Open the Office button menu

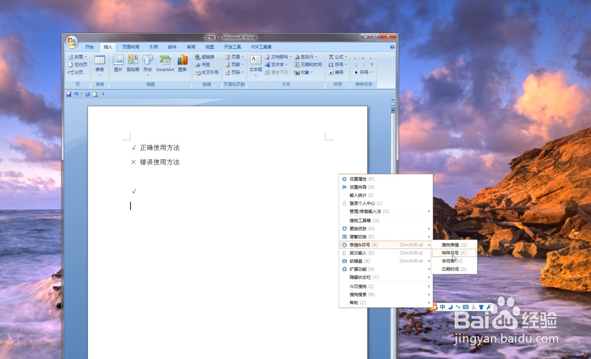pos(72,41)
